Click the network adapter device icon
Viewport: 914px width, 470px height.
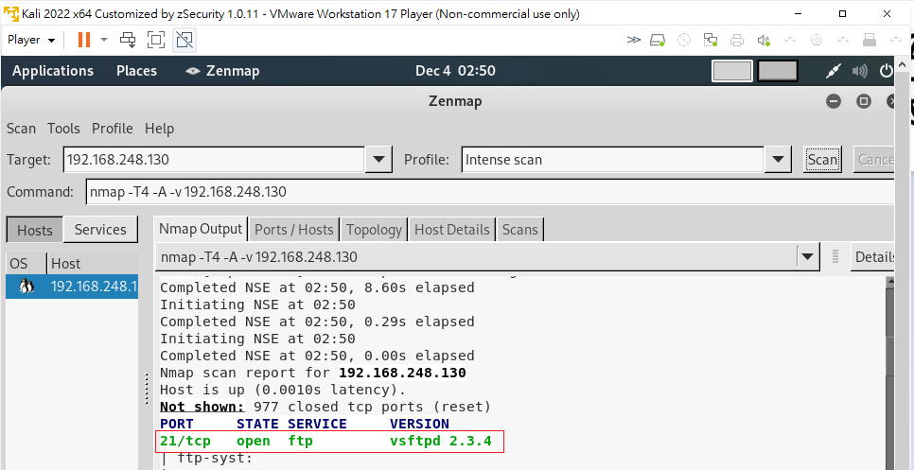pos(711,40)
